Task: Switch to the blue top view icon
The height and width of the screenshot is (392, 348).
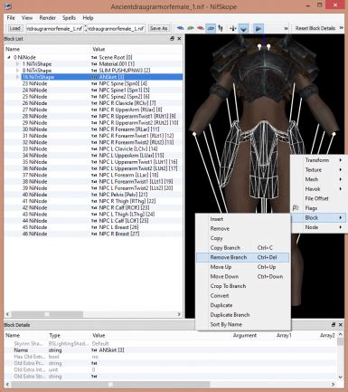Action: click(181, 28)
